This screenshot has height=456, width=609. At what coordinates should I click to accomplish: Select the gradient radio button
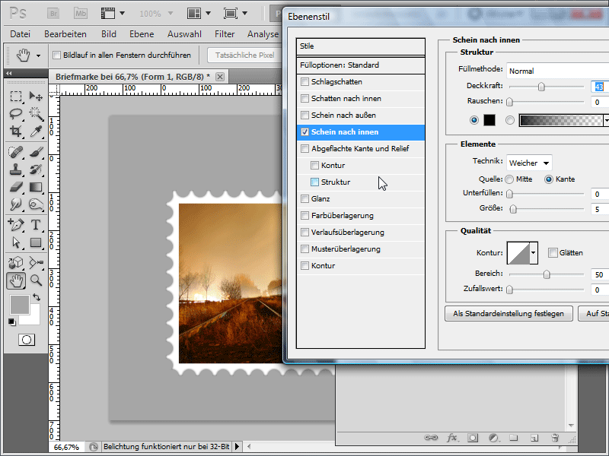click(510, 120)
